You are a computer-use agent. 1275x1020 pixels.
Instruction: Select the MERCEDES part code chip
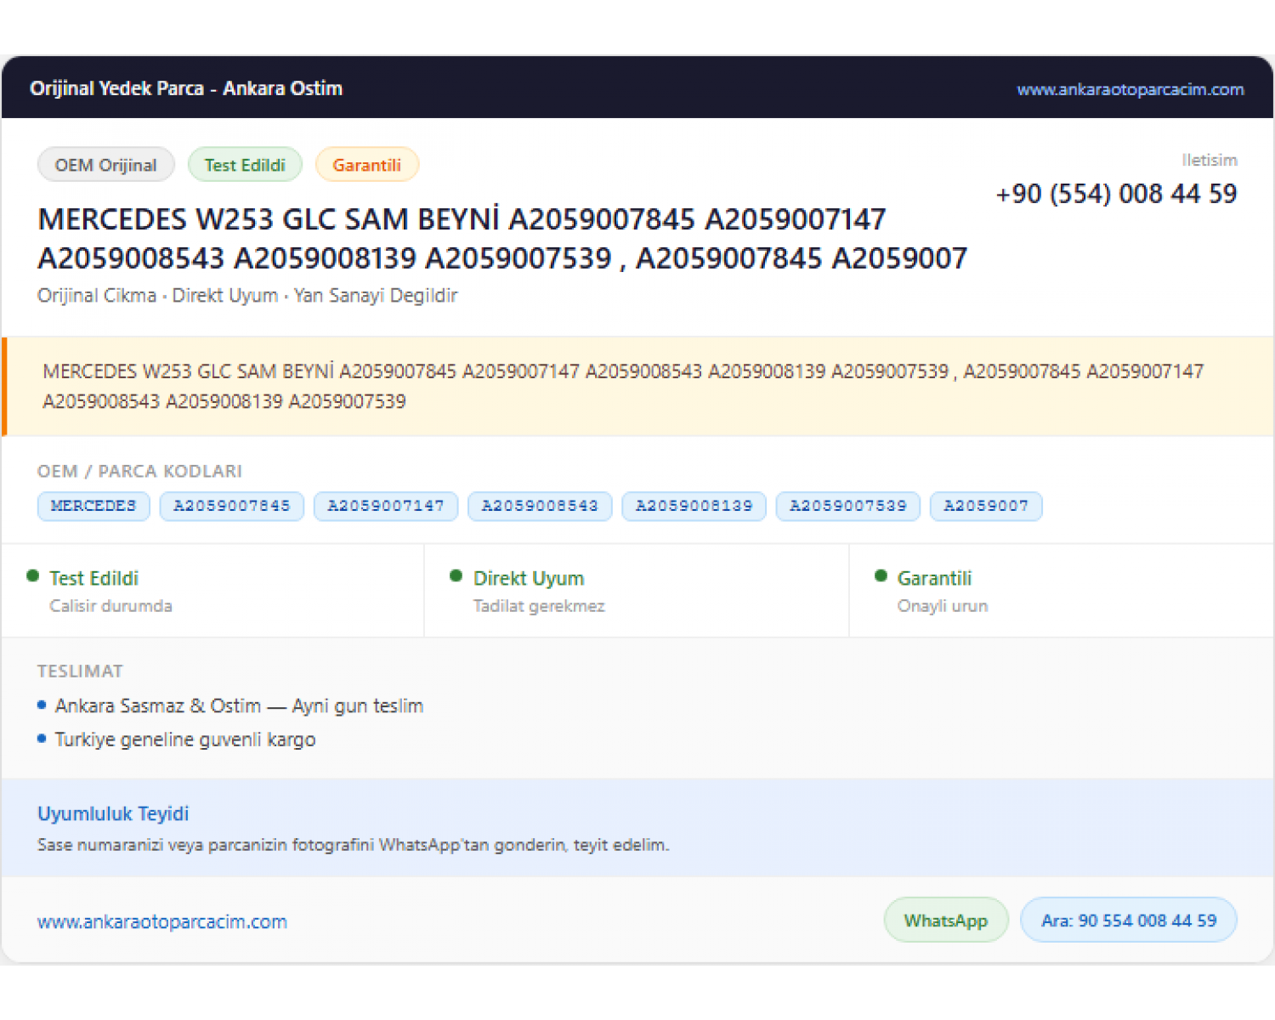point(93,506)
